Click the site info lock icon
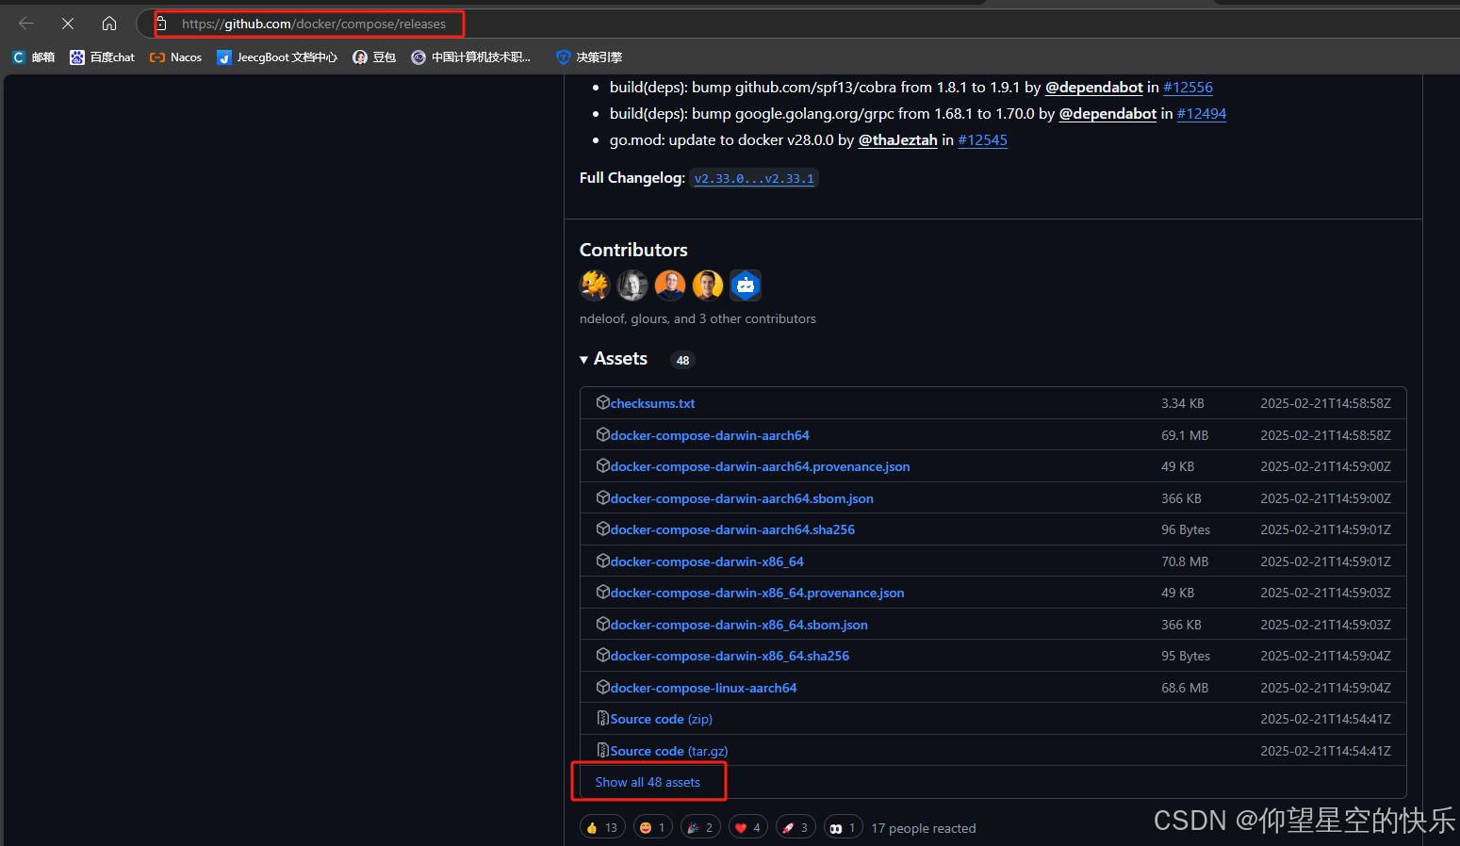Screen dimensions: 1460x846 [161, 24]
